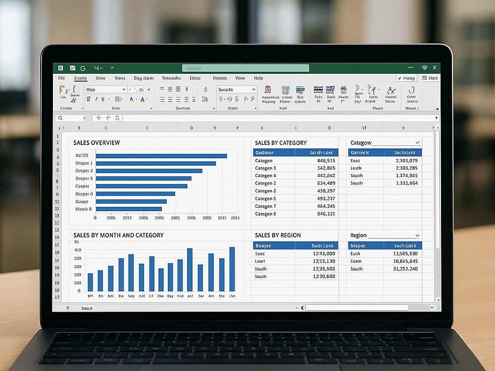The image size is (495, 371).
Task: Click the 'Frenry' share button
Action: [x=406, y=78]
